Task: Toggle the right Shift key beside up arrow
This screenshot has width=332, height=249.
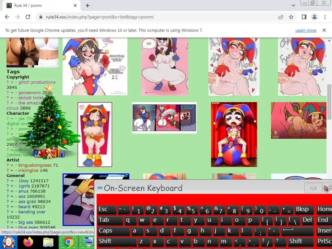Action: point(301,242)
